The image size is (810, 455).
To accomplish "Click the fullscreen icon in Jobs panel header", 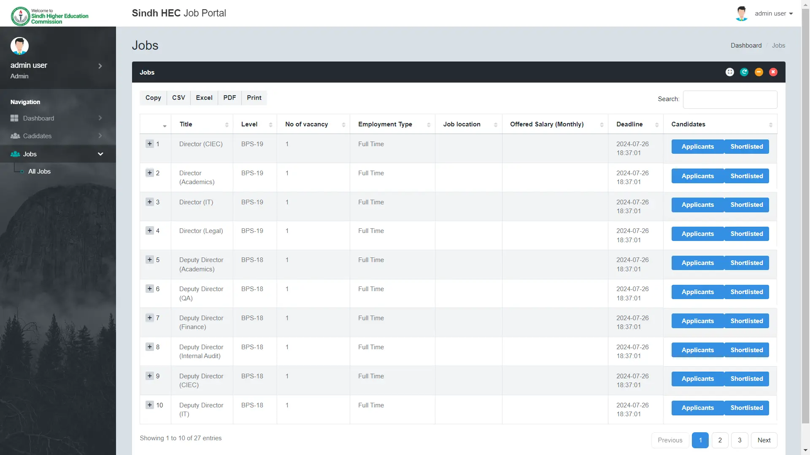I will click(x=729, y=72).
